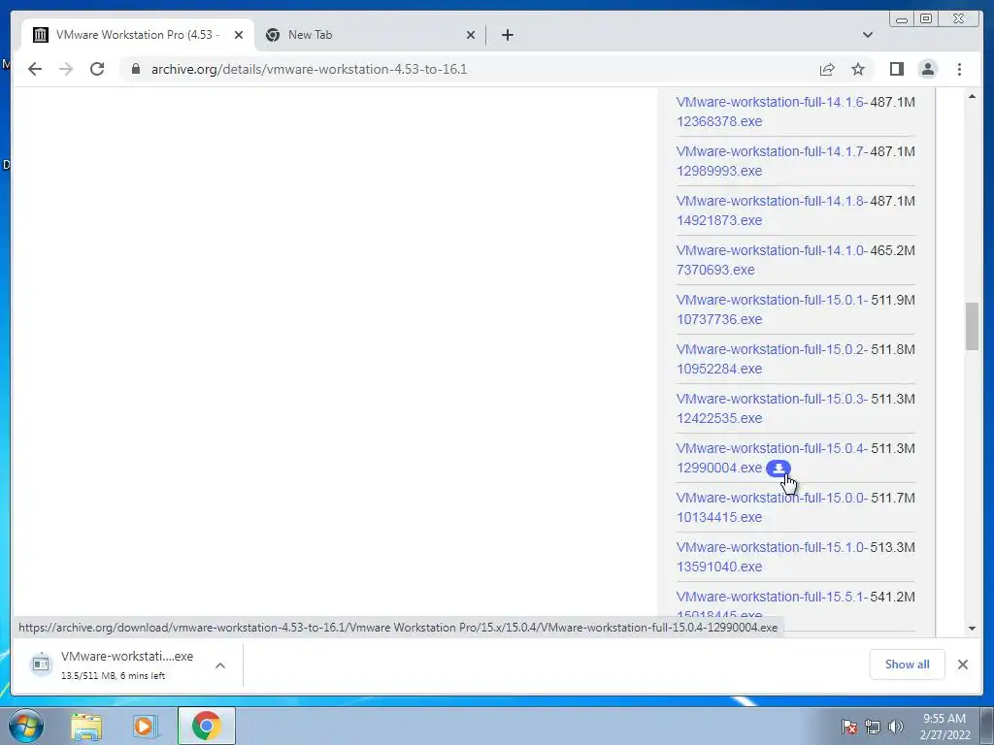
Task: Open VMware-workstation-full-15.0.4-12990004.exe link
Action: [x=771, y=458]
